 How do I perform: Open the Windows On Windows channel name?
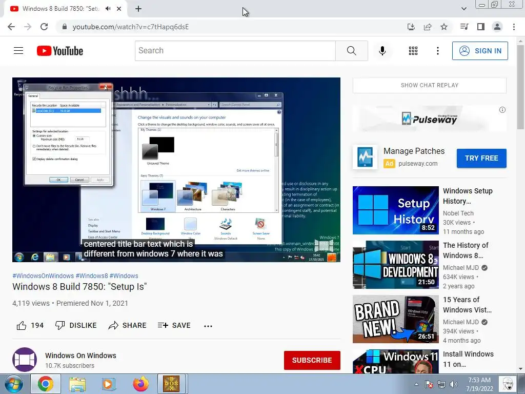point(80,356)
